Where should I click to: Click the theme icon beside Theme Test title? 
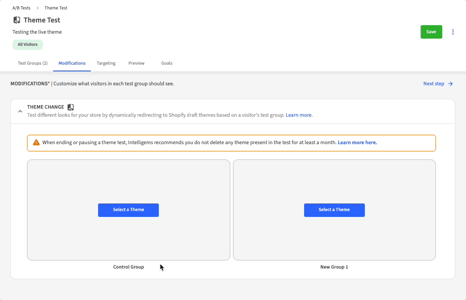click(x=17, y=20)
